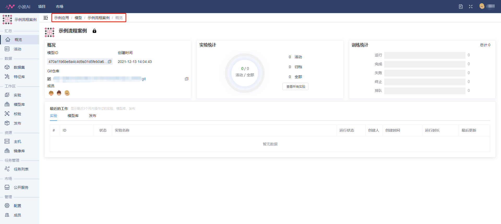Open the user avatar menu

click(x=482, y=6)
